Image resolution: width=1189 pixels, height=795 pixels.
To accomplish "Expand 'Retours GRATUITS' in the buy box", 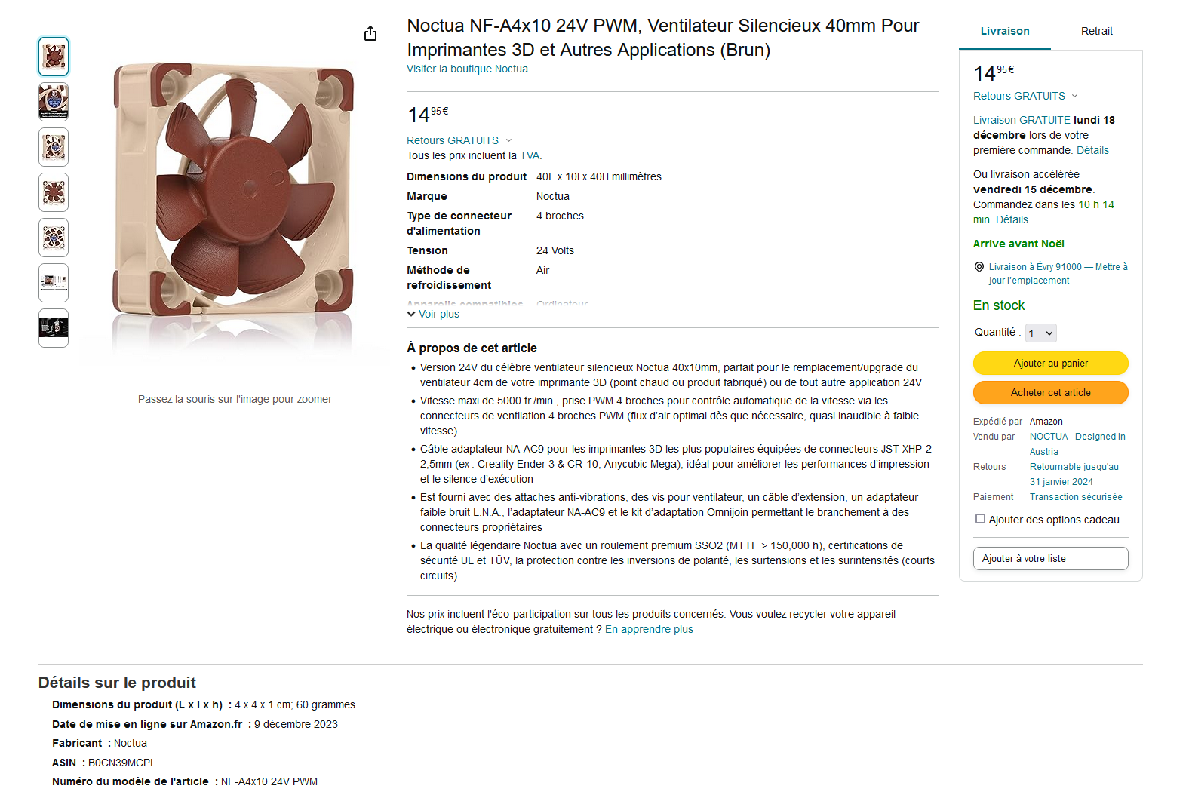I will pyautogui.click(x=1025, y=96).
